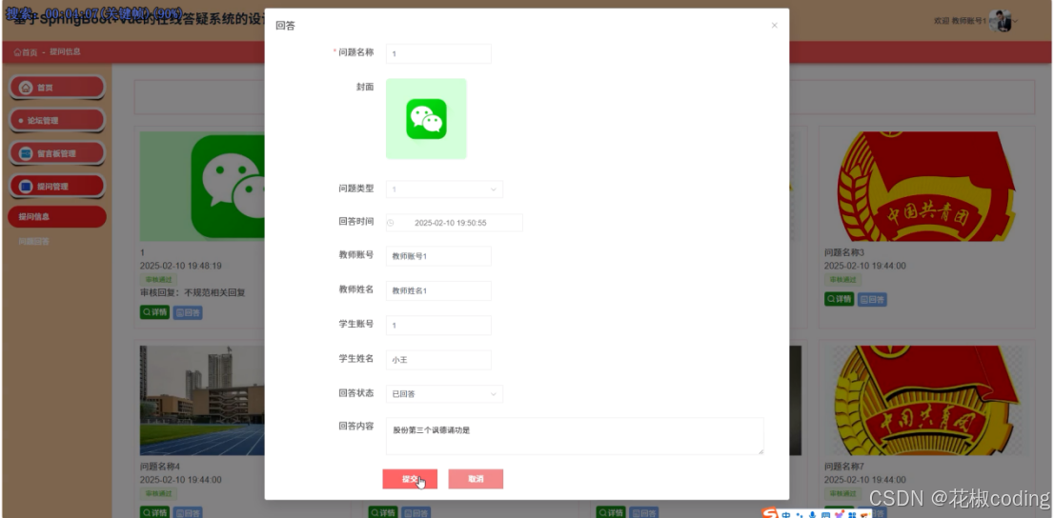1054x518 pixels.
Task: Click the clock icon in 回答时间 field
Action: pyautogui.click(x=391, y=223)
